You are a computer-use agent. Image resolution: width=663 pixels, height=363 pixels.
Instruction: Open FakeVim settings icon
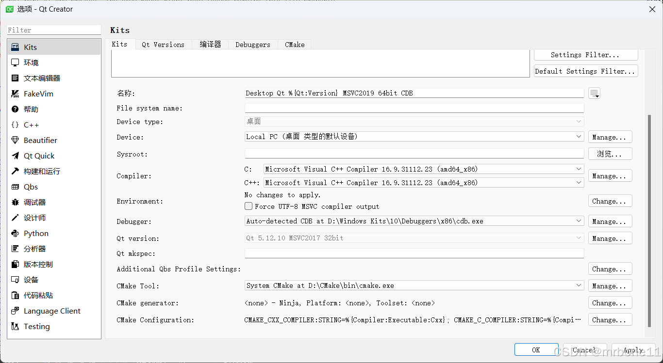point(15,94)
